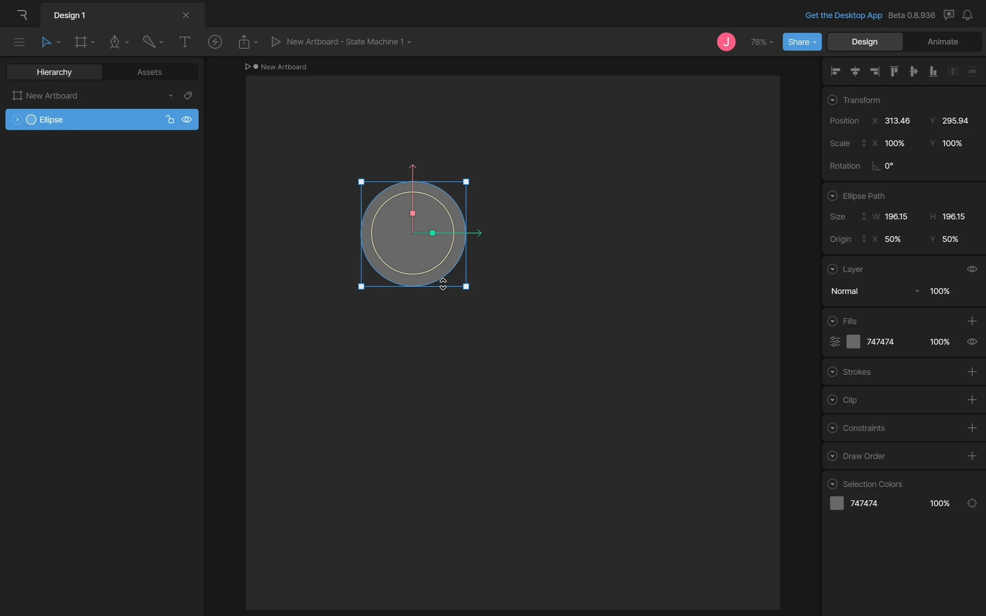
Task: Align selection to top edge
Action: click(x=894, y=71)
